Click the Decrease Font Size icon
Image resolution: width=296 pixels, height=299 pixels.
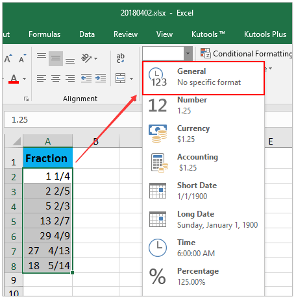click(x=22, y=58)
